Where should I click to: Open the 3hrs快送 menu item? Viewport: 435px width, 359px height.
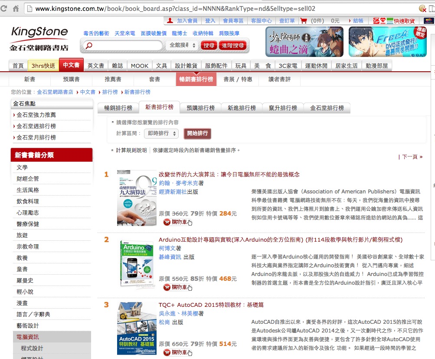[43, 66]
